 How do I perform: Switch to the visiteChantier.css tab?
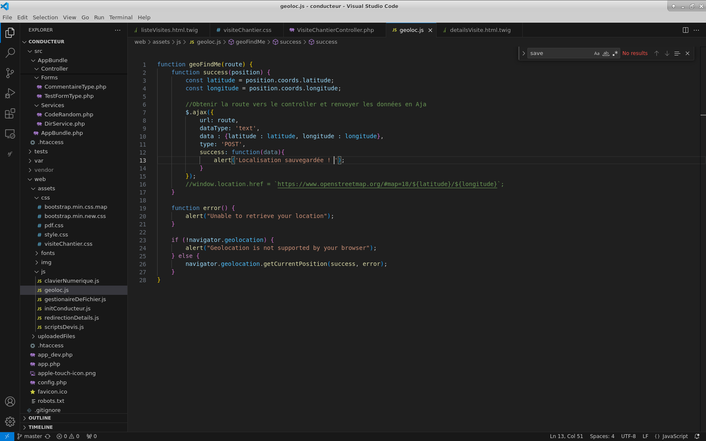(x=247, y=30)
